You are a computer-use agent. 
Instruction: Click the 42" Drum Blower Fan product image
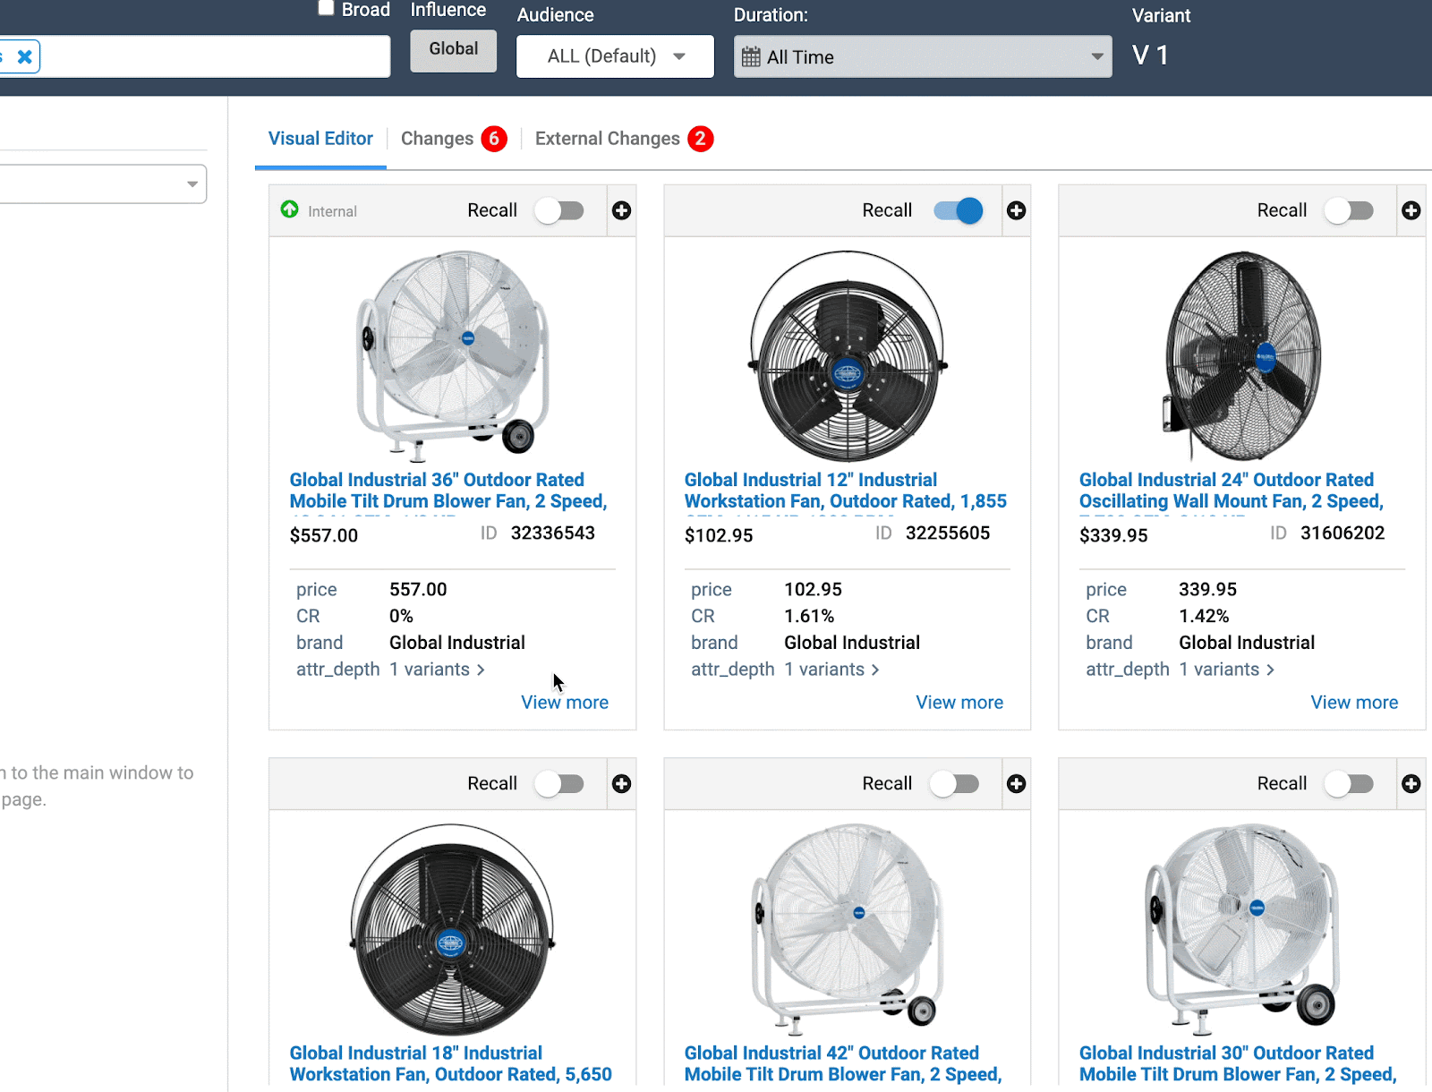pos(848,928)
